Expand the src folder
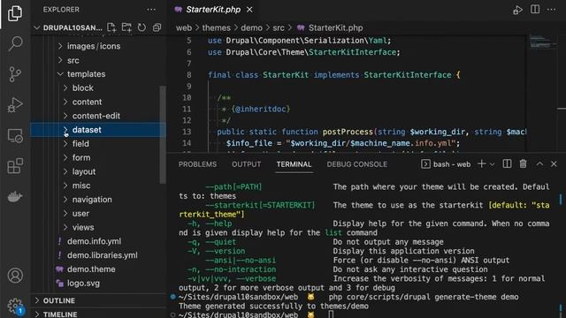The width and height of the screenshot is (566, 318). click(73, 60)
